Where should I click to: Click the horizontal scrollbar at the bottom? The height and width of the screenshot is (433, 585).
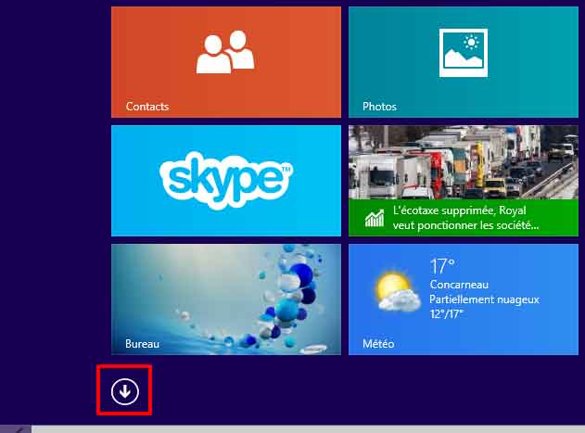point(308,429)
